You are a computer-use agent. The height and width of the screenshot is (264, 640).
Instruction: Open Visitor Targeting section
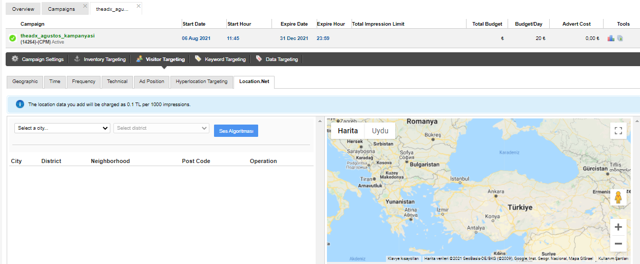[161, 59]
